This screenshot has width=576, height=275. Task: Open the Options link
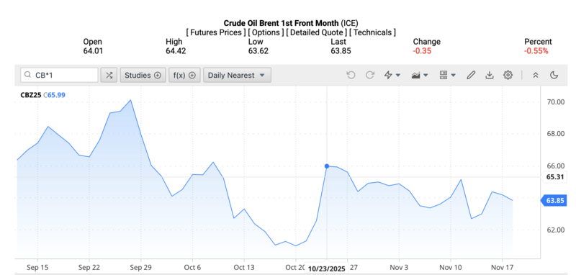click(x=266, y=32)
